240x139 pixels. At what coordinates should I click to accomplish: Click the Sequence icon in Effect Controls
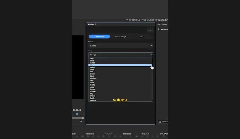[x=159, y=29]
